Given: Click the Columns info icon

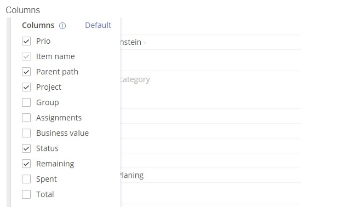Looking at the screenshot, I should [x=62, y=26].
